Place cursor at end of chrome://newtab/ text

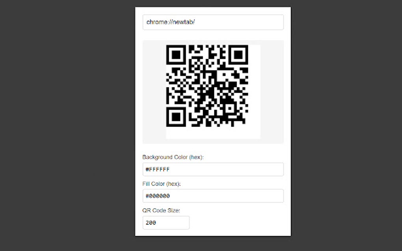pyautogui.click(x=195, y=22)
